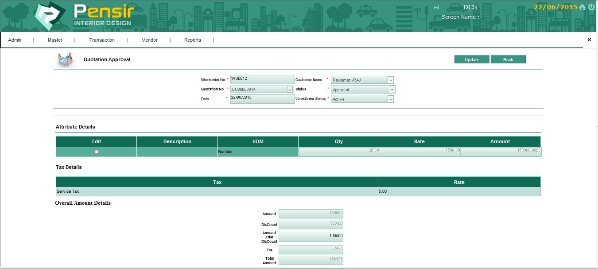The image size is (598, 269).
Task: Open the Transaction menu
Action: (102, 40)
